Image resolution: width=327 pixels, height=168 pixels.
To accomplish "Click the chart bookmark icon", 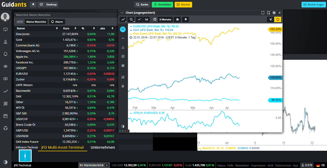I will click(x=185, y=19).
